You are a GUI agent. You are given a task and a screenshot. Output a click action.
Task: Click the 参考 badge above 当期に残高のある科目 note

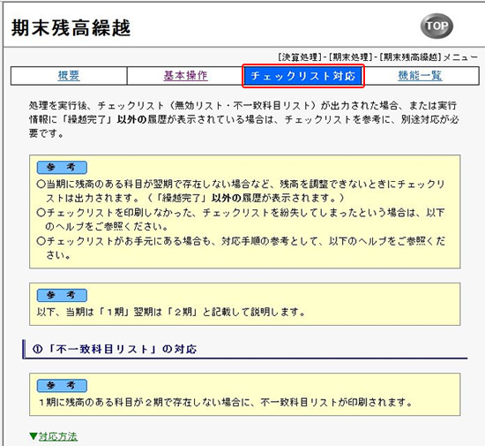[x=62, y=167]
